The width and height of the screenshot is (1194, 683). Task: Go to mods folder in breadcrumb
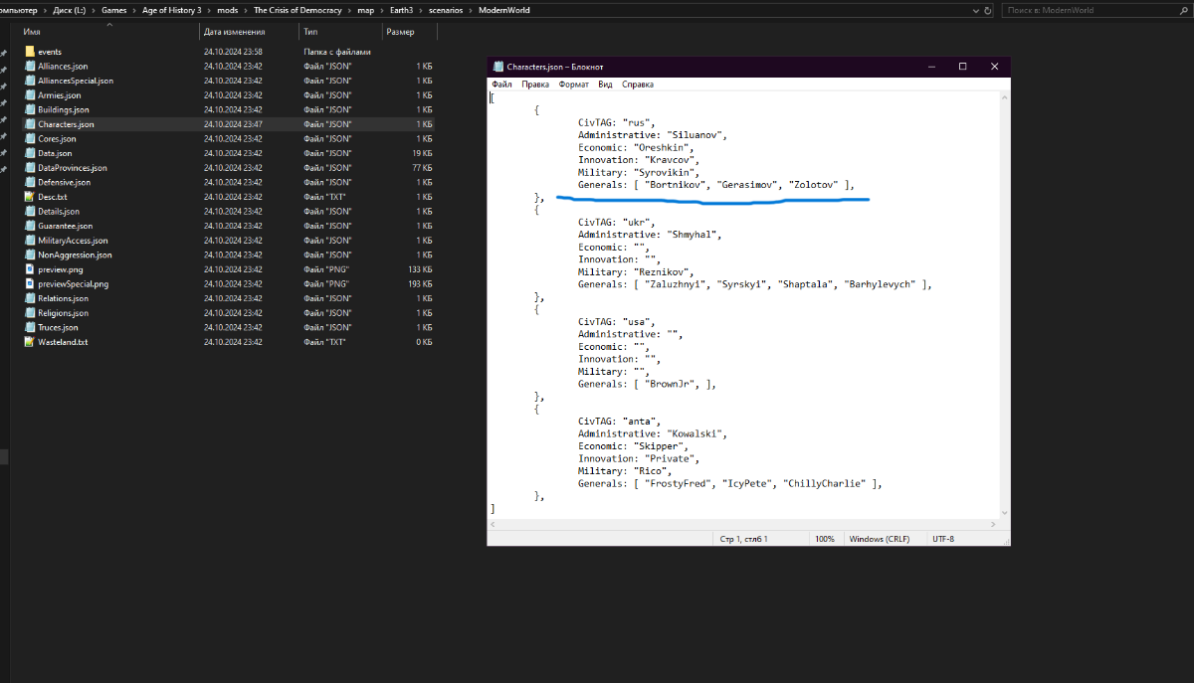(x=228, y=10)
